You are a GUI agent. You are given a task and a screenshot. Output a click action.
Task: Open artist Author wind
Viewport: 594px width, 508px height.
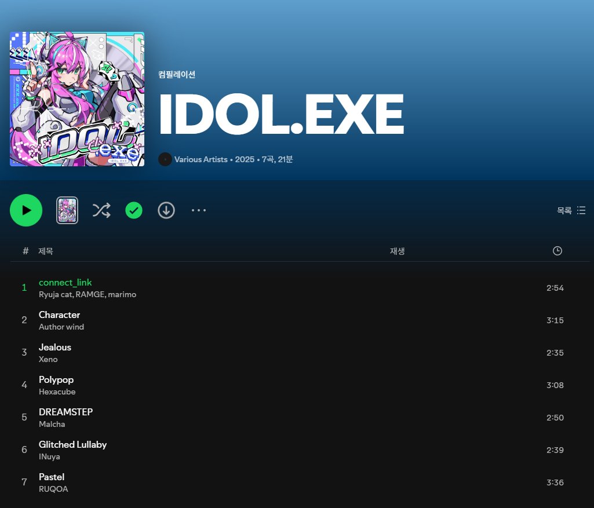(61, 327)
